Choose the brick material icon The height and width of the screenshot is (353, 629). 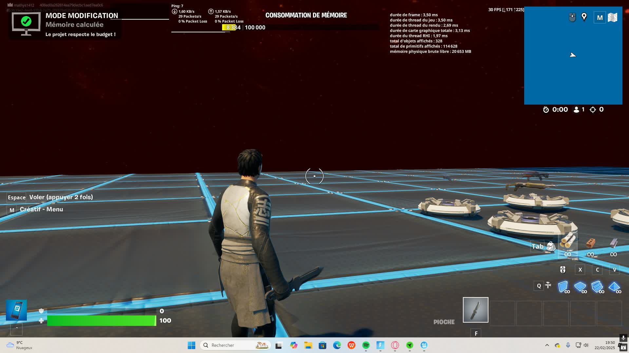590,243
